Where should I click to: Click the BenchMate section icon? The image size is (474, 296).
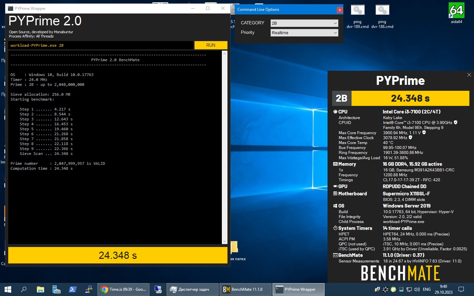[x=335, y=255]
